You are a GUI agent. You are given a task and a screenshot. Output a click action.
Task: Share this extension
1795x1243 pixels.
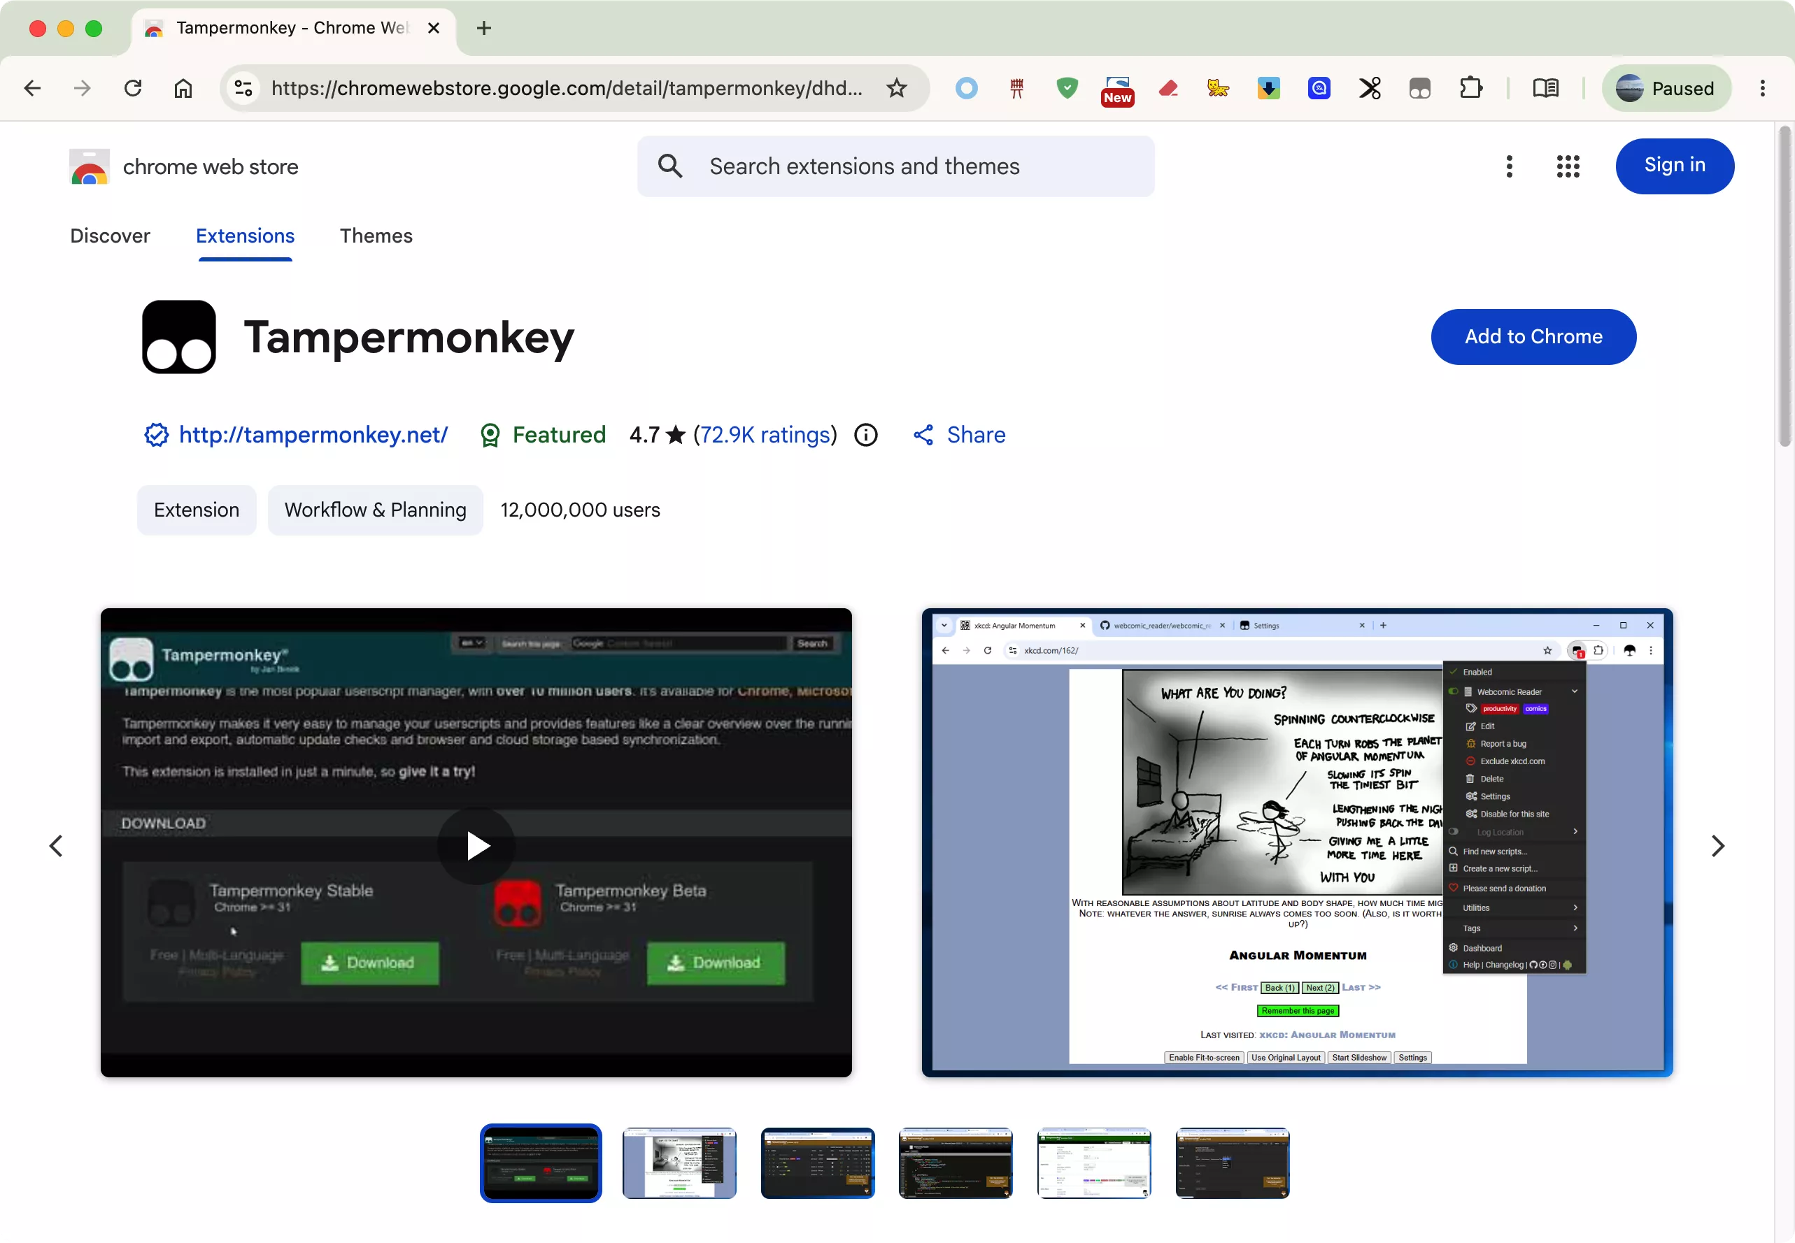(x=959, y=435)
